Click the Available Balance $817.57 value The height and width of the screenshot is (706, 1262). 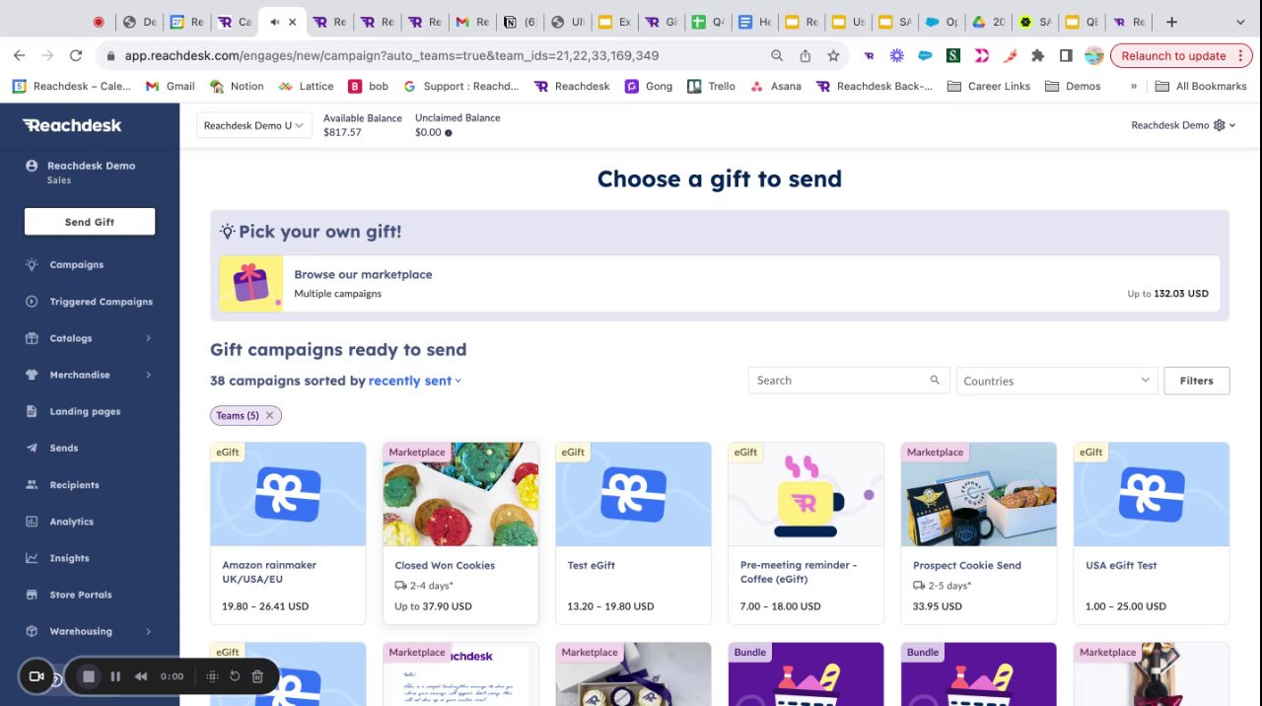[342, 132]
